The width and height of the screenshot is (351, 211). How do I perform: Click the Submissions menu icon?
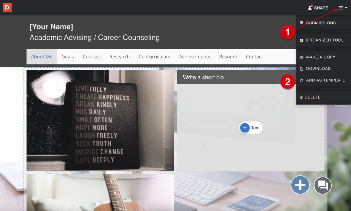[x=301, y=23]
